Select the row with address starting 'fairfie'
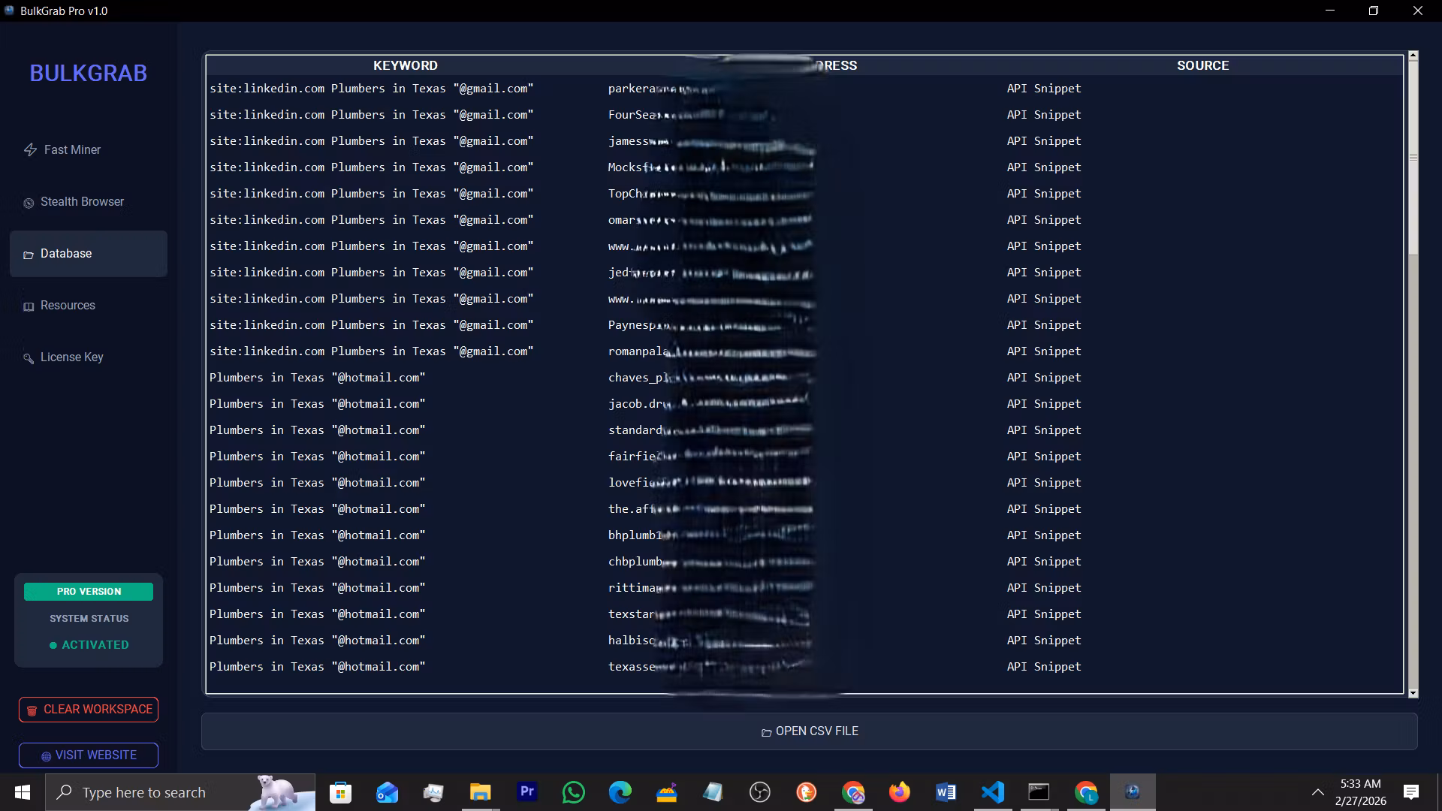This screenshot has width=1442, height=811. click(804, 457)
